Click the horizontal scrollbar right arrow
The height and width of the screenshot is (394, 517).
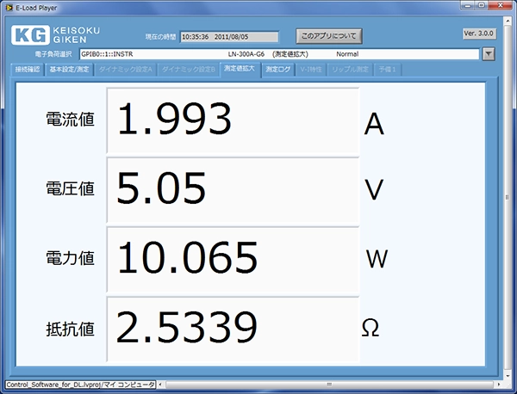point(499,385)
